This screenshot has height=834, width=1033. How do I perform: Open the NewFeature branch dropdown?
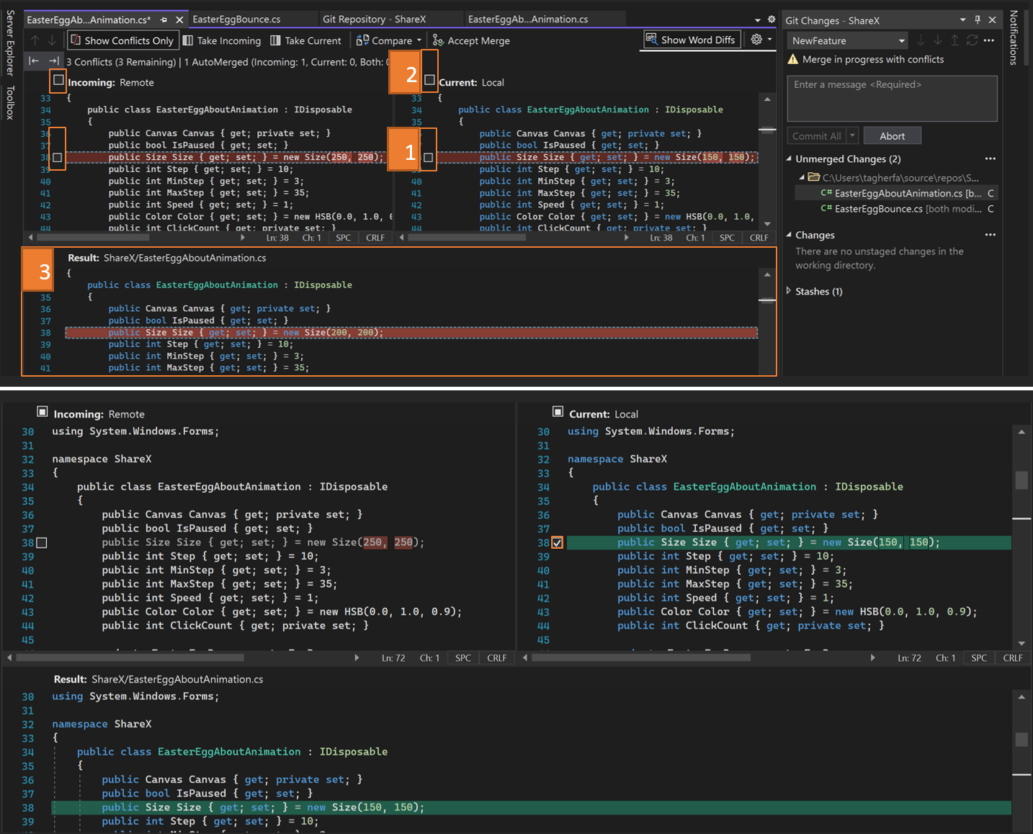tap(847, 41)
